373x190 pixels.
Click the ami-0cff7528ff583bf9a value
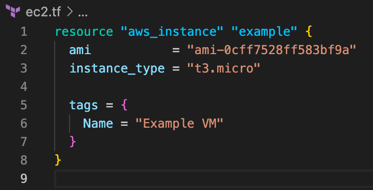[271, 50]
